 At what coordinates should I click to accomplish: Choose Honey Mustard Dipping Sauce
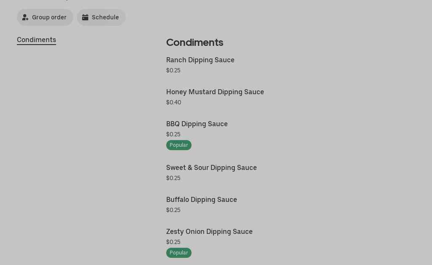(215, 92)
